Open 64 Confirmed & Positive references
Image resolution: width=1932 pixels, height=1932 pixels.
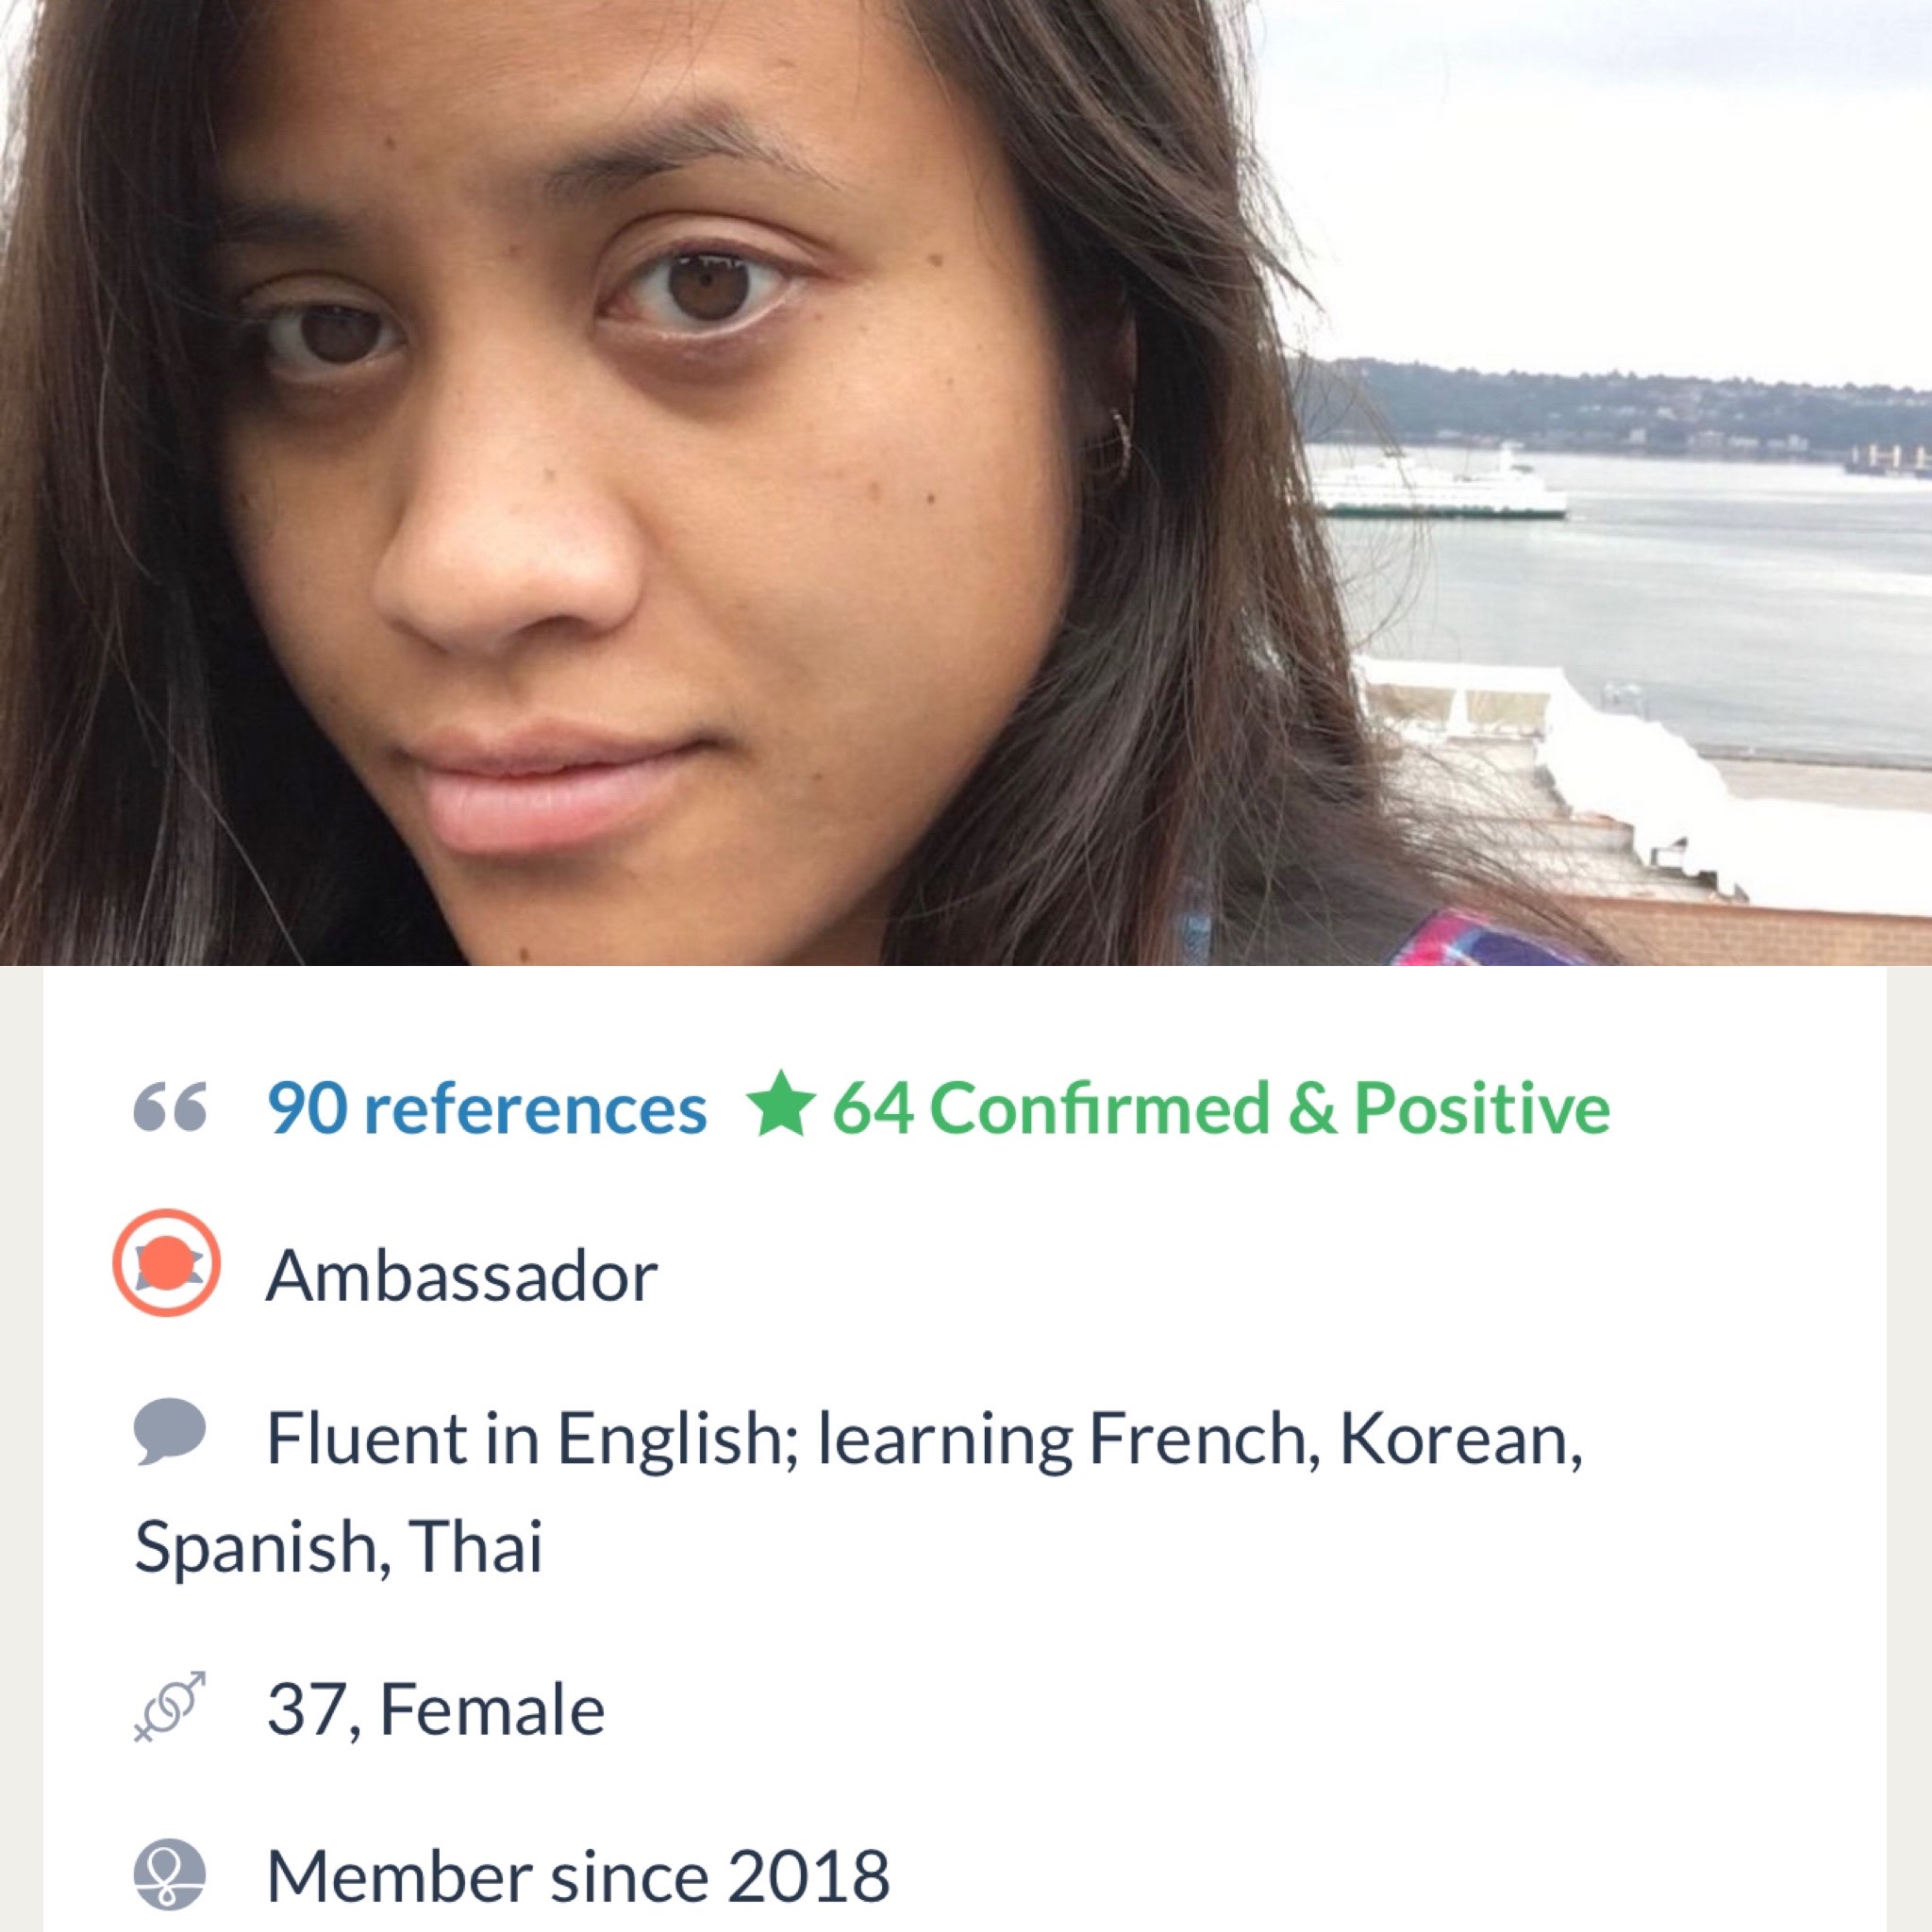pyautogui.click(x=1221, y=1109)
